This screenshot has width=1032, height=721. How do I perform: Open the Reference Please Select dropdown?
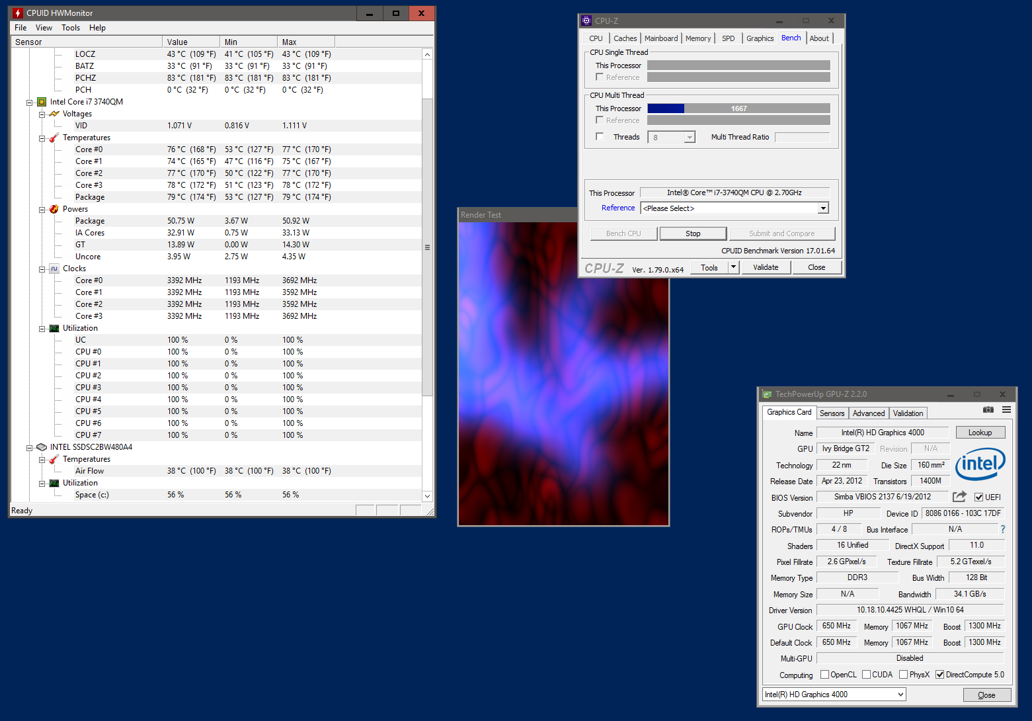coord(734,208)
